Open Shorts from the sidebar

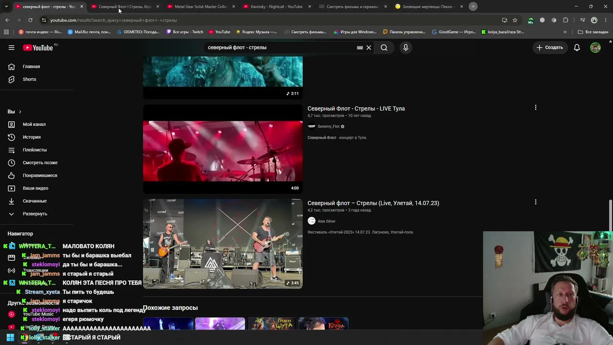coord(29,79)
